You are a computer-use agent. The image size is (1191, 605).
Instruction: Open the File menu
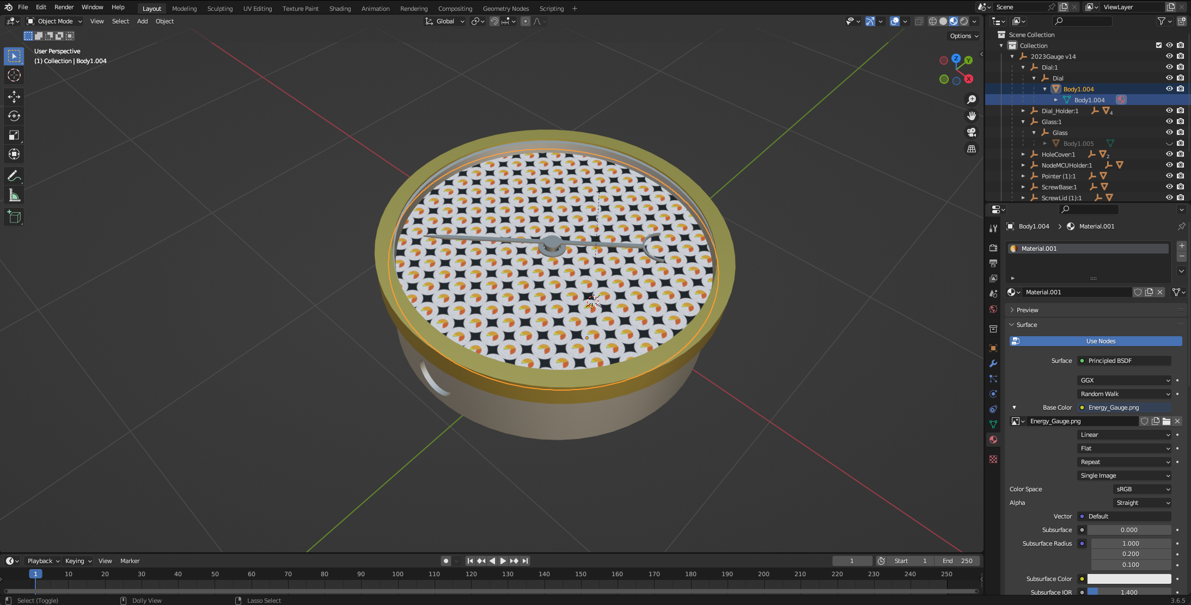pos(23,7)
